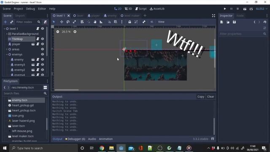
Task: Open the View menu in viewport toolbar
Action: (161, 22)
